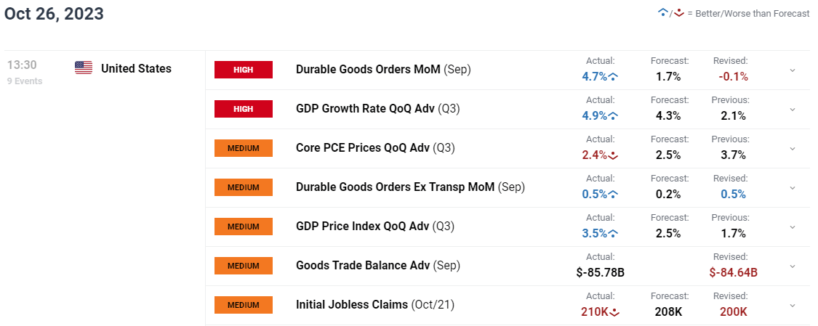Expand the Core PCE Prices row chevron
The width and height of the screenshot is (818, 326).
tap(792, 149)
